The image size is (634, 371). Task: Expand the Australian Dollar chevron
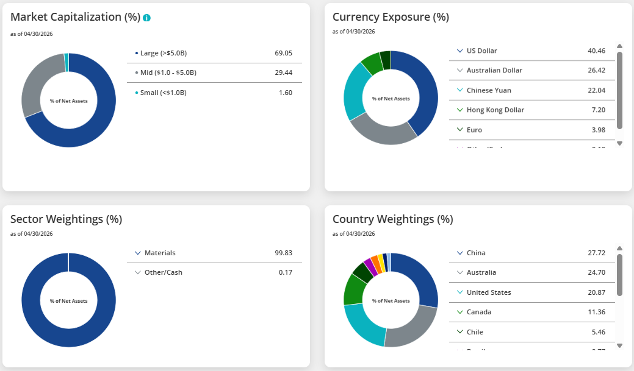click(x=459, y=70)
